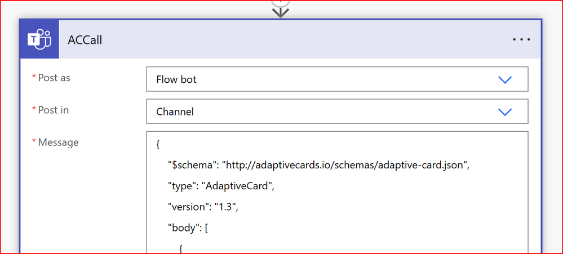
Task: Click the connector arrow above ACCall
Action: 281,11
